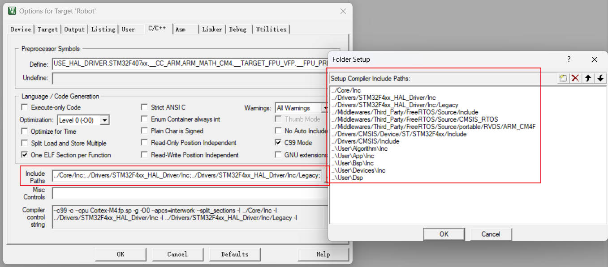Click the red Delete path icon
Screen dimensions: 608x267
point(575,78)
